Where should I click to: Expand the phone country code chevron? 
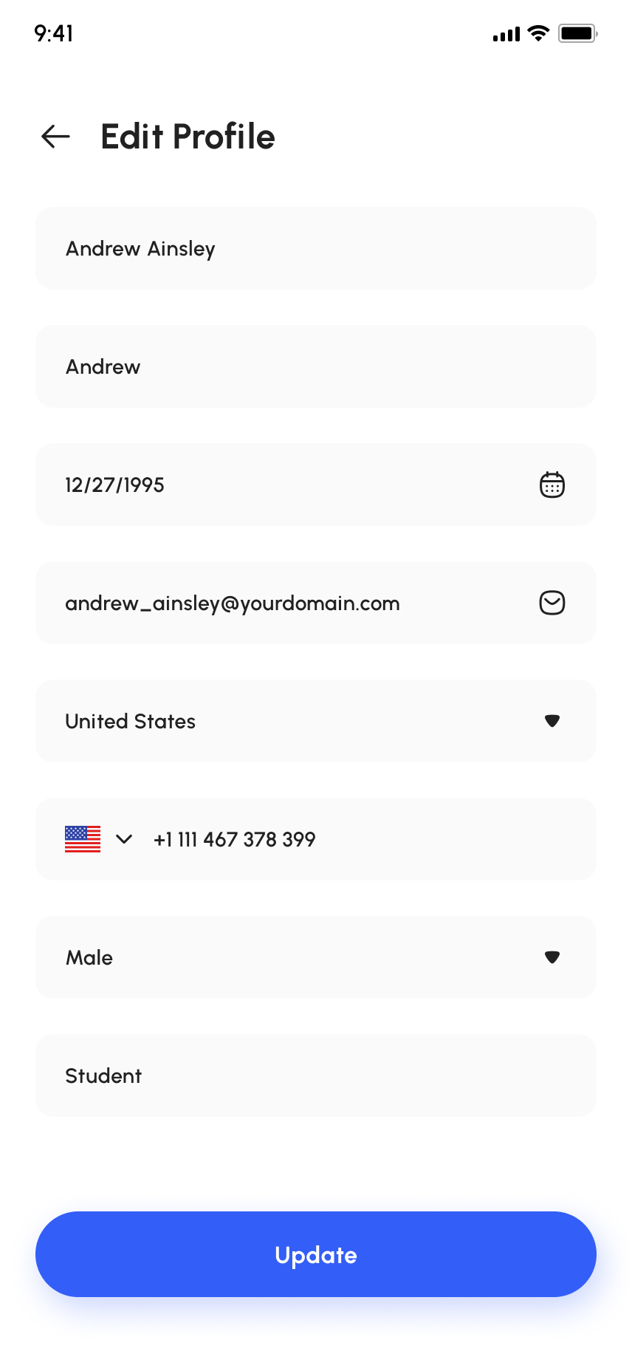click(124, 839)
